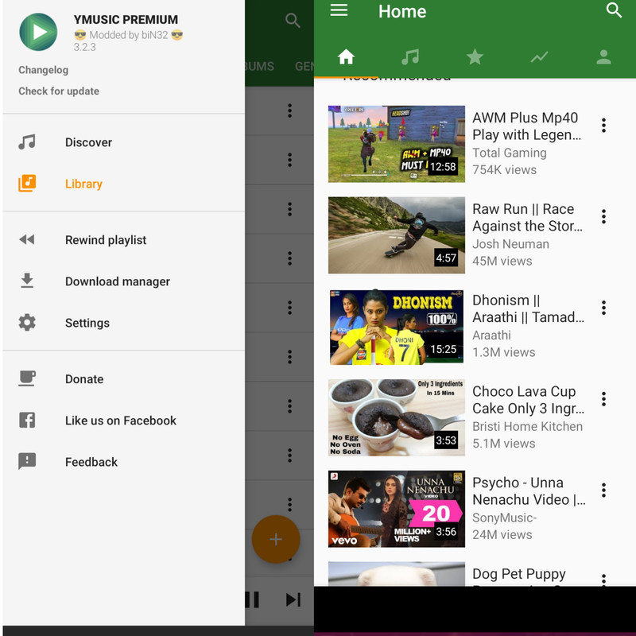
Task: Click the Facebook icon in drawer
Action: point(27,421)
